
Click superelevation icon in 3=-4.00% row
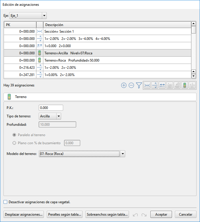[40, 38]
